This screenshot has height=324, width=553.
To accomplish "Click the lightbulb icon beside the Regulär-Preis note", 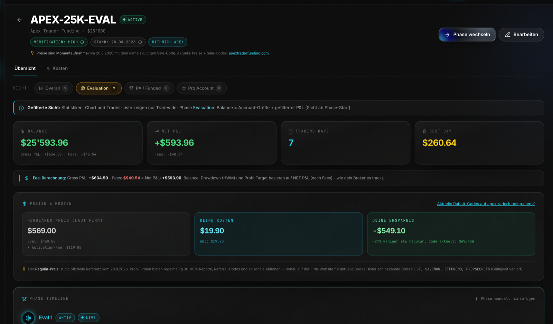I will tap(24, 269).
